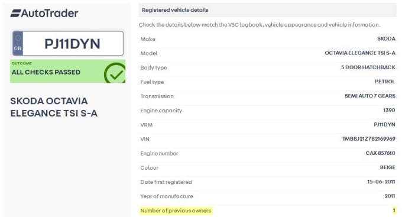
Task: Click the Model value OCTAVIA ELEGANCE TSI S-A
Action: coord(360,53)
